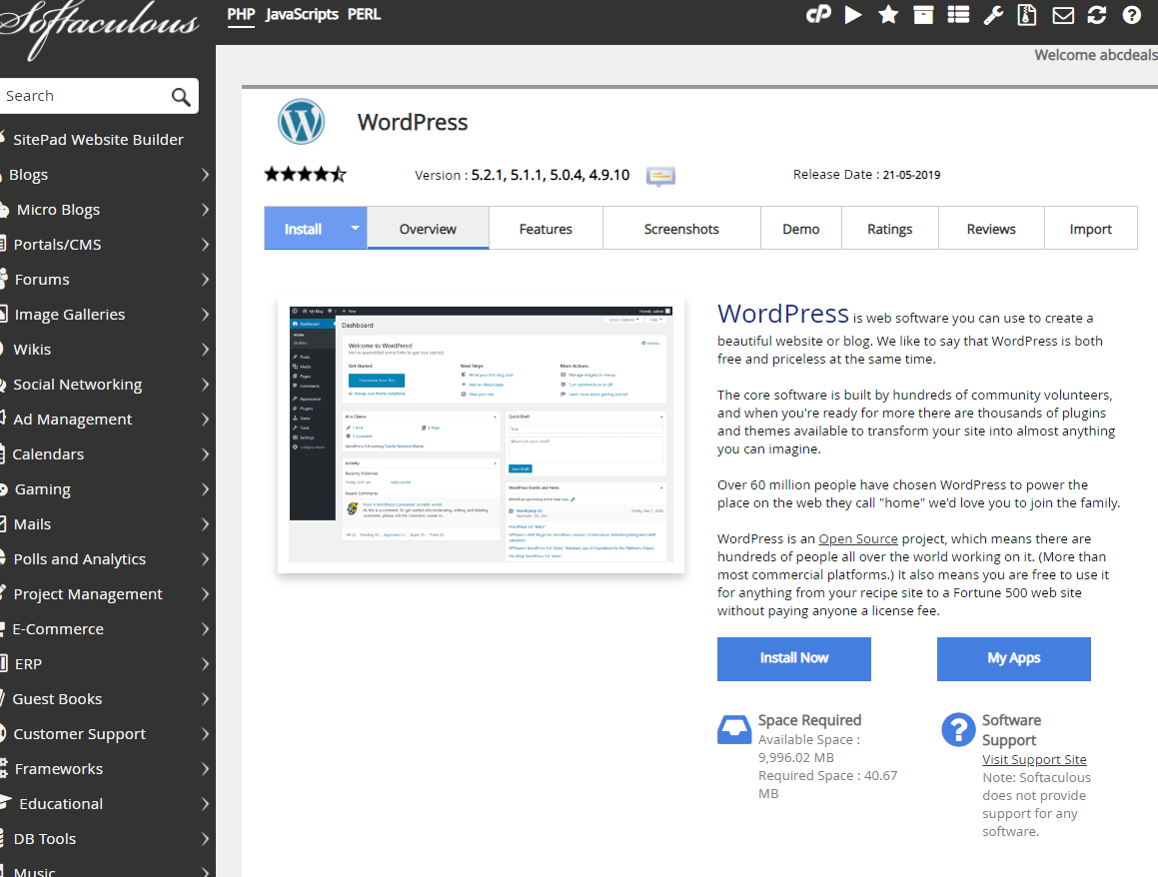
Task: Open the archive box installations icon
Action: tap(923, 15)
